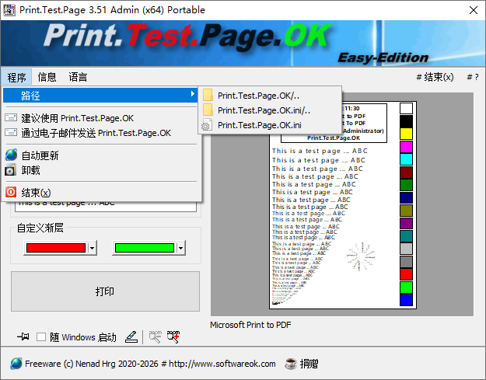Screen dimensions: 486x380
Task: Open the Print.Test.Page.OK.ini file entry
Action: coord(270,125)
